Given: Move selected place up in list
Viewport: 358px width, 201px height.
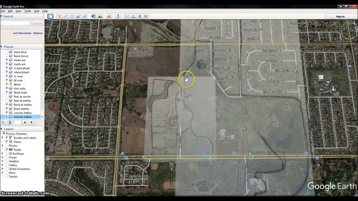Looking at the screenshot, I should 25,122.
